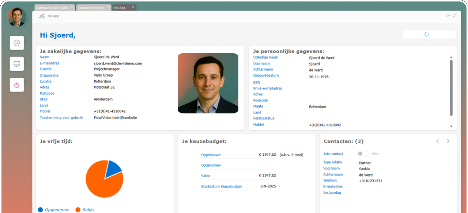468x213 pixels.
Task: Open the Saldo link in Je keuzebudget
Action: [x=205, y=175]
